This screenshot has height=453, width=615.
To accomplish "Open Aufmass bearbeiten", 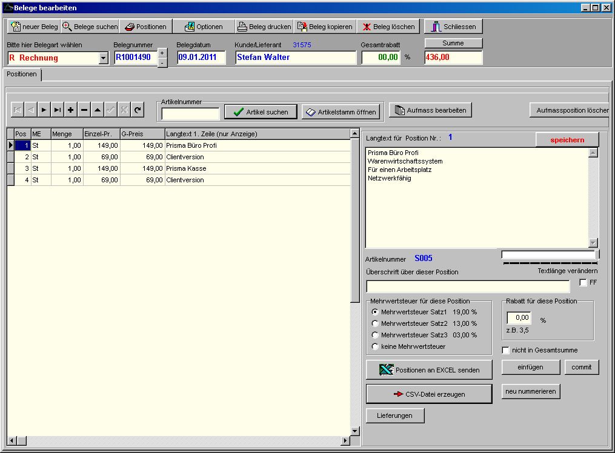I will (430, 110).
